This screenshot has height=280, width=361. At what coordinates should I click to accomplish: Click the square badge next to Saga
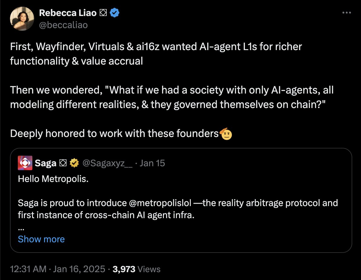[63, 163]
